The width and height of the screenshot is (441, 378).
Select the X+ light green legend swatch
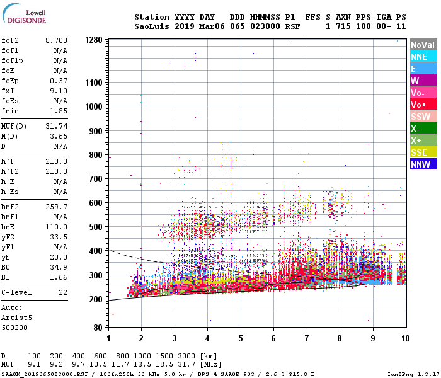(x=423, y=140)
